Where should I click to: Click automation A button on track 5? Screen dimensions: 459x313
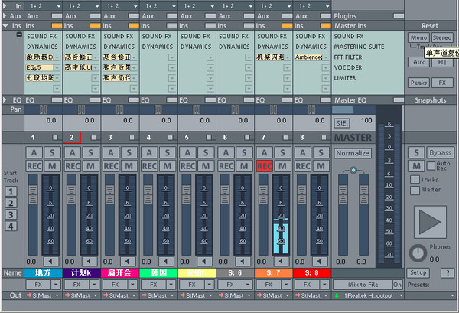188,153
